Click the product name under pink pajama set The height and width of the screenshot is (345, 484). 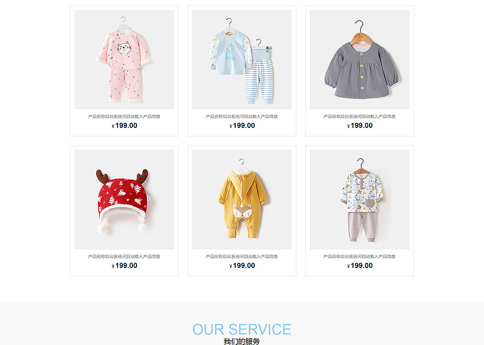pyautogui.click(x=124, y=117)
